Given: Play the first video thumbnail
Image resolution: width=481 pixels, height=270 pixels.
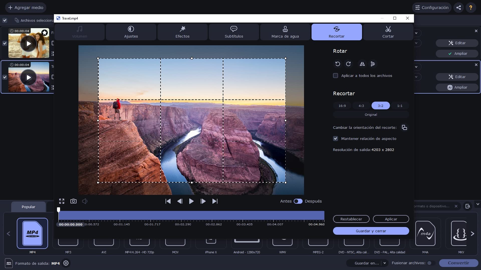Looking at the screenshot, I should tap(29, 43).
